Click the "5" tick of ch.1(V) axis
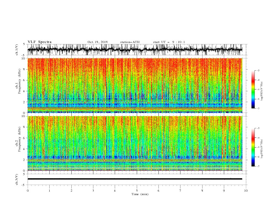 click(x=24, y=44)
